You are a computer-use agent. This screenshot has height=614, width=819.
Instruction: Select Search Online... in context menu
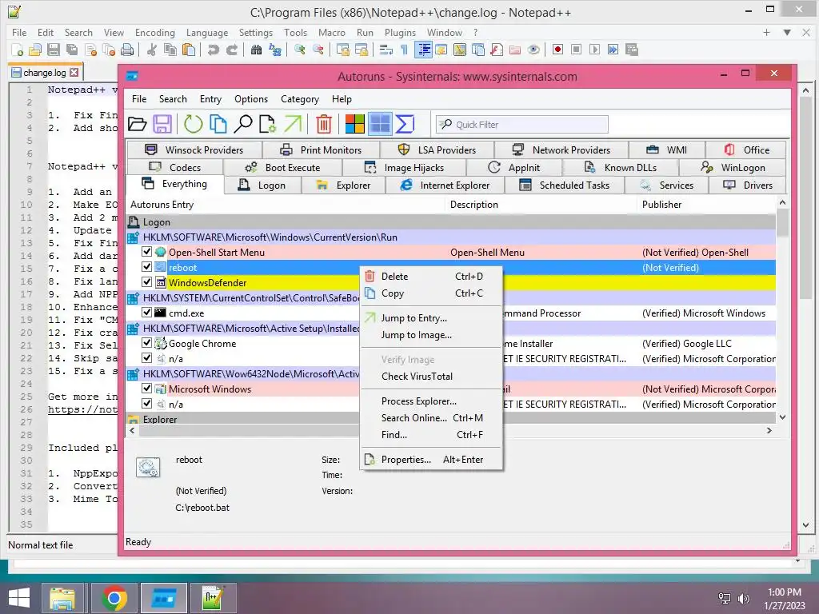[431, 417]
